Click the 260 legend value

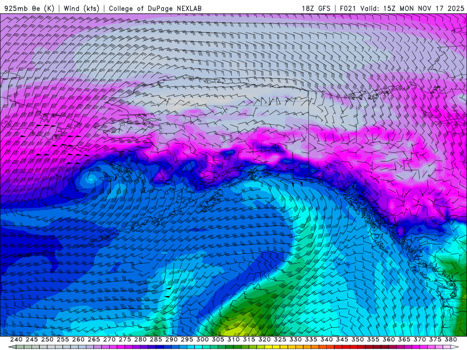[x=78, y=339]
